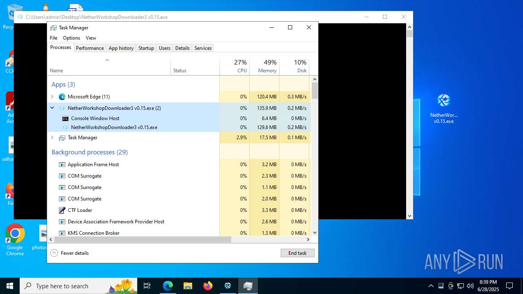The image size is (523, 294).
Task: Click the process list scroll-down arrow
Action: coord(315,233)
